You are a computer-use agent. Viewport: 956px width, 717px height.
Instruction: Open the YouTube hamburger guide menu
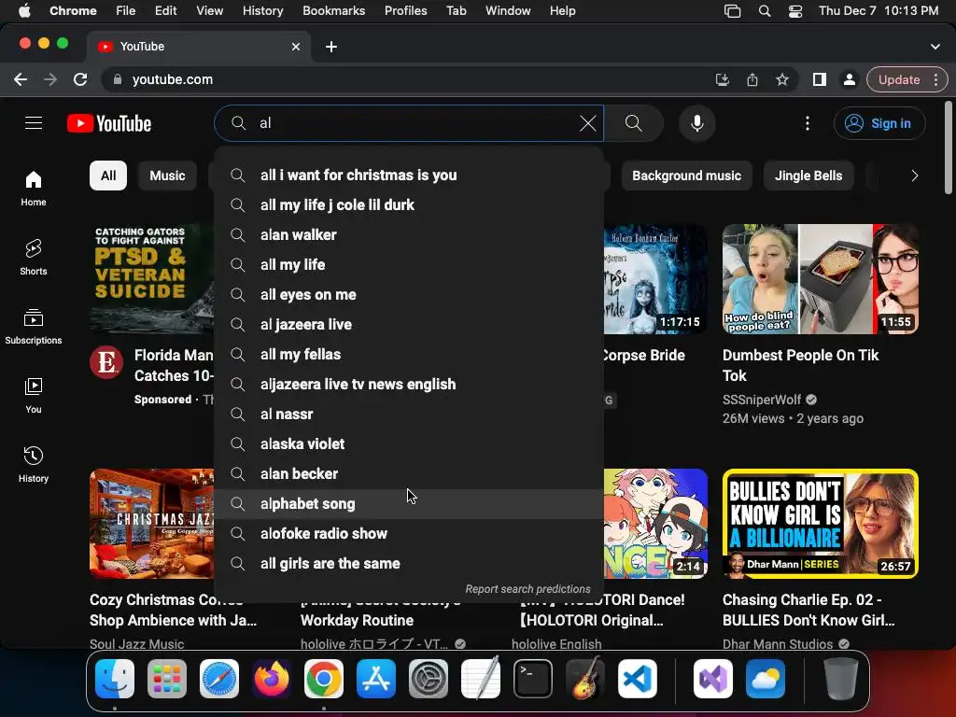(34, 123)
